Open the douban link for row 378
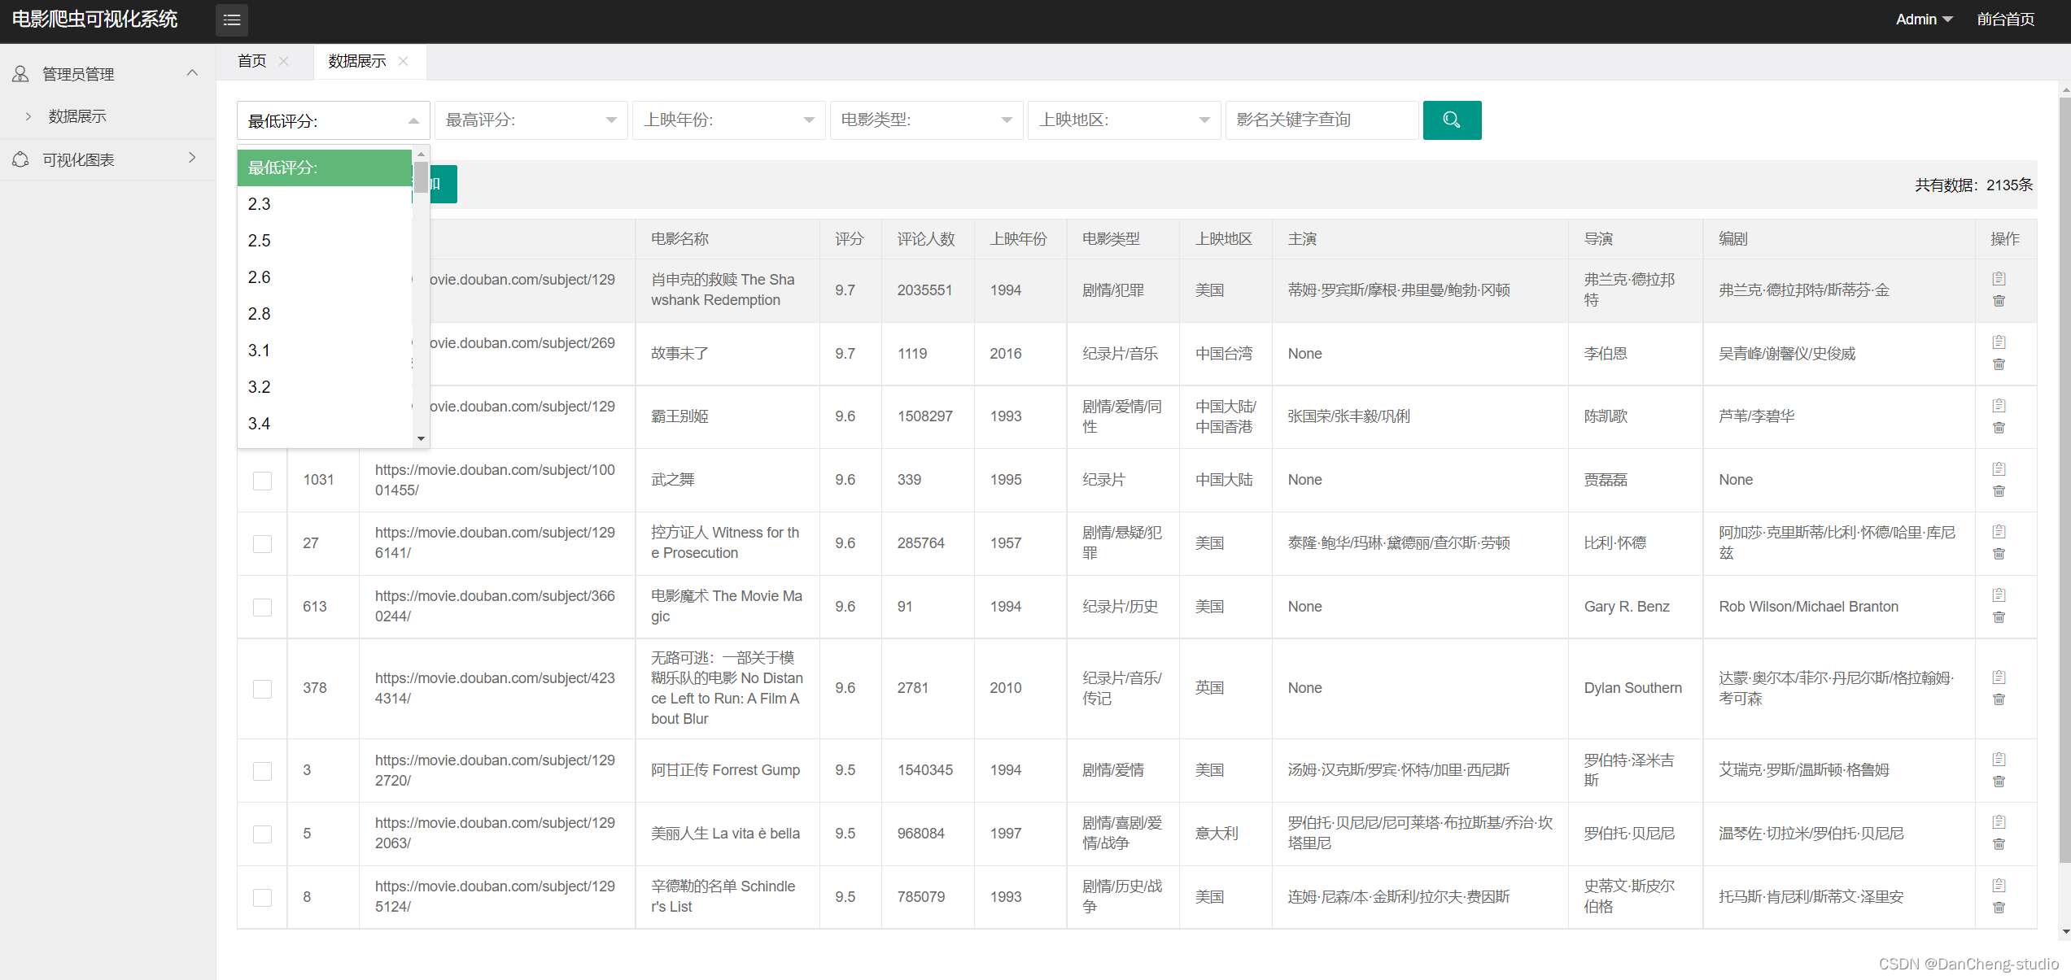The image size is (2071, 980). pyautogui.click(x=495, y=688)
